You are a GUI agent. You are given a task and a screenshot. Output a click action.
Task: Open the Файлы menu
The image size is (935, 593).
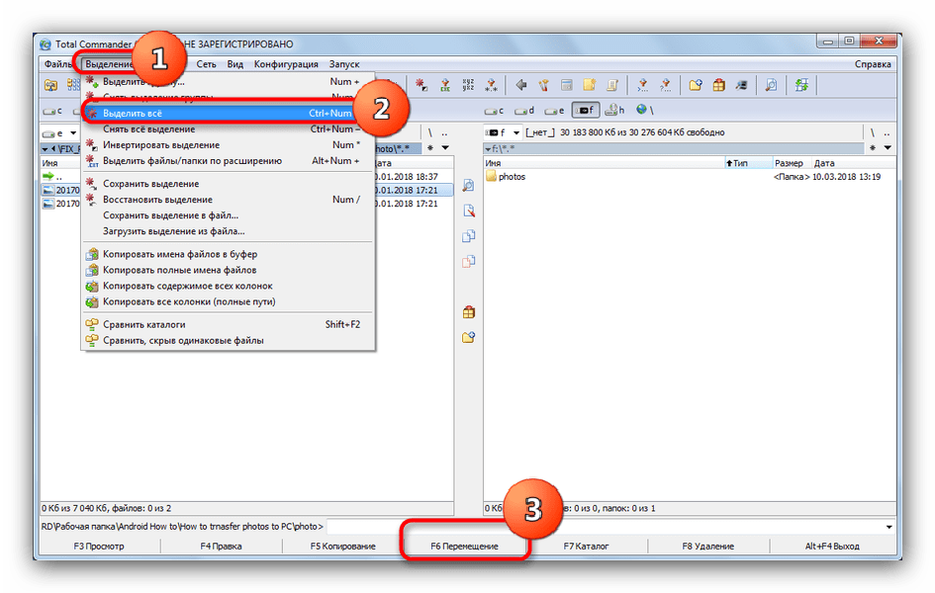(x=57, y=63)
